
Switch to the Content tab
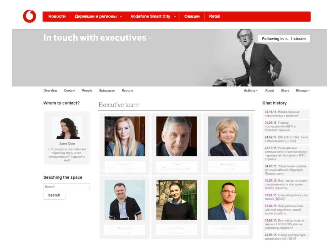[x=69, y=91]
